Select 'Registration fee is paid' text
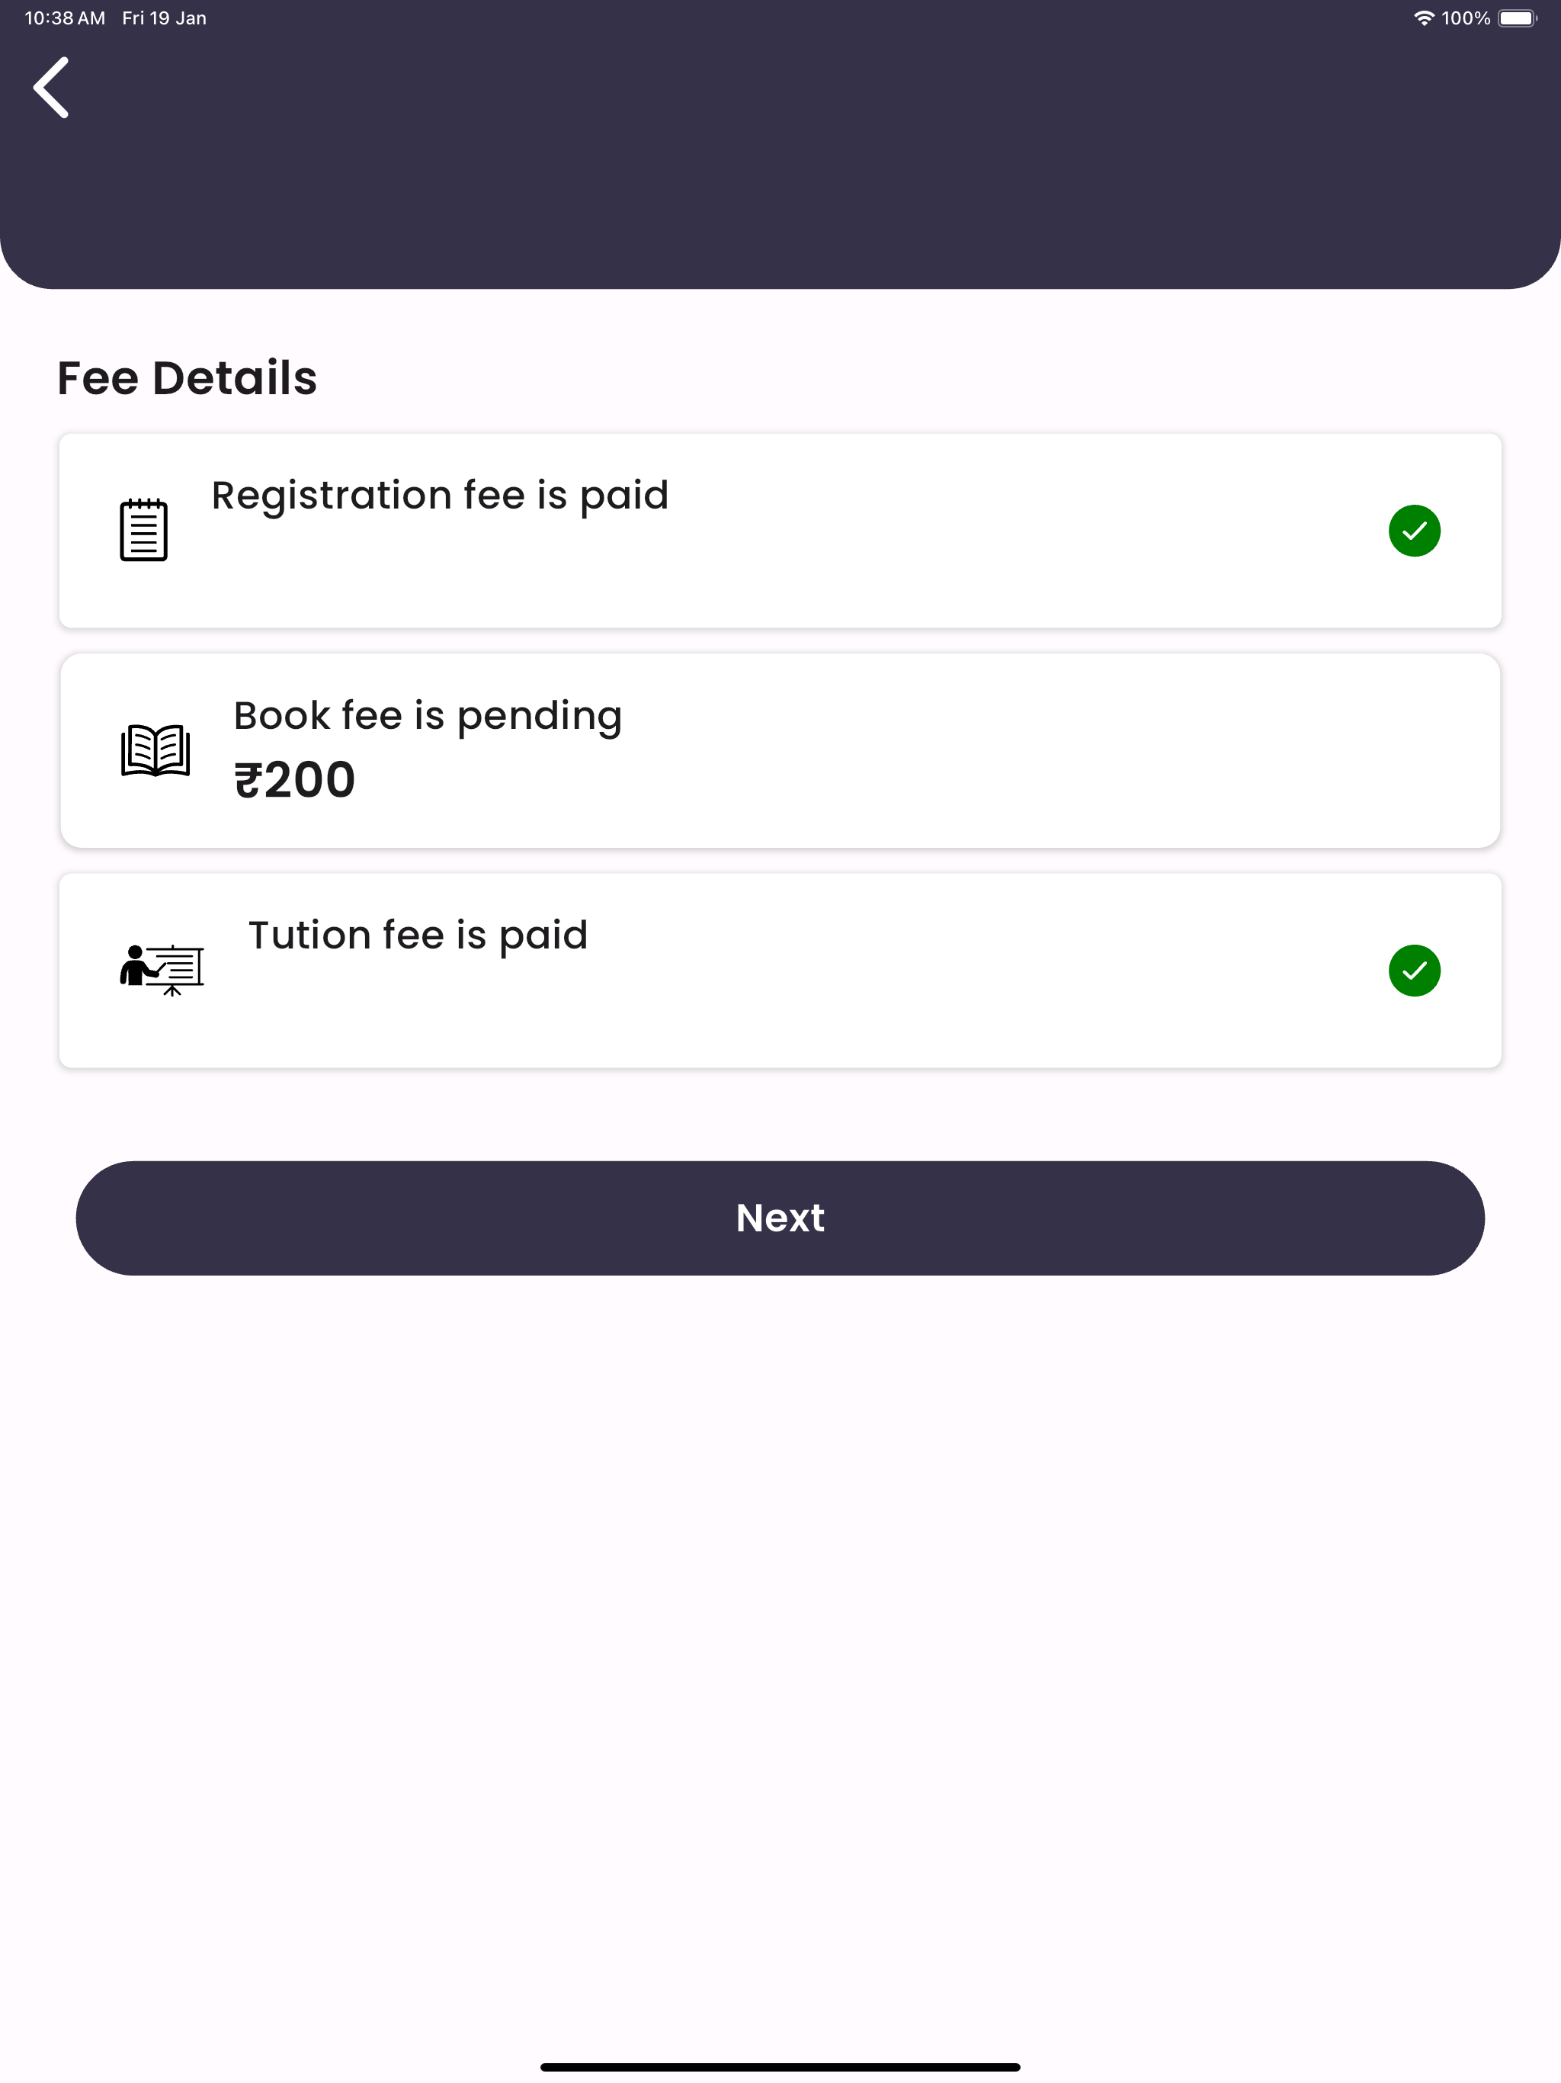Viewport: 1561px width, 2083px height. [440, 496]
